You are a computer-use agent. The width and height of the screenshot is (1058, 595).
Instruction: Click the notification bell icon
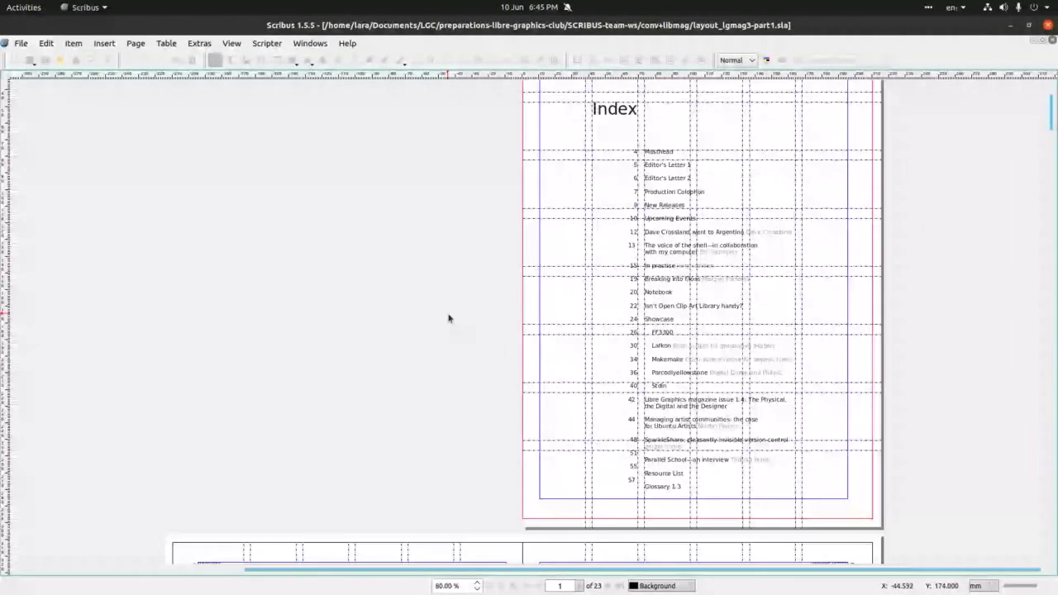coord(568,7)
